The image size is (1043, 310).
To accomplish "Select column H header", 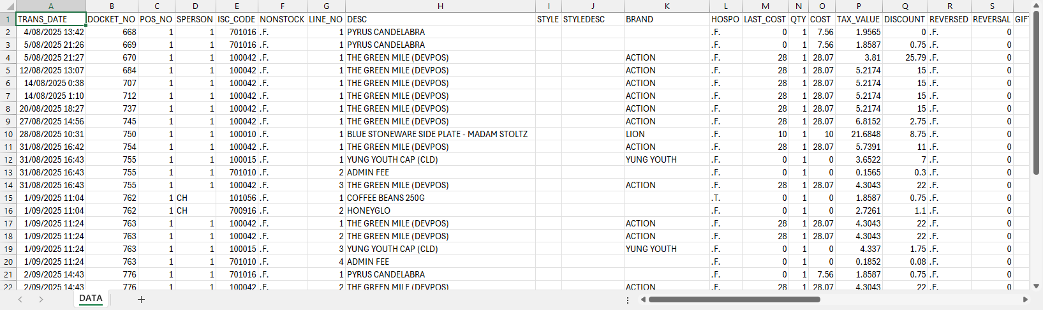I will click(x=440, y=6).
